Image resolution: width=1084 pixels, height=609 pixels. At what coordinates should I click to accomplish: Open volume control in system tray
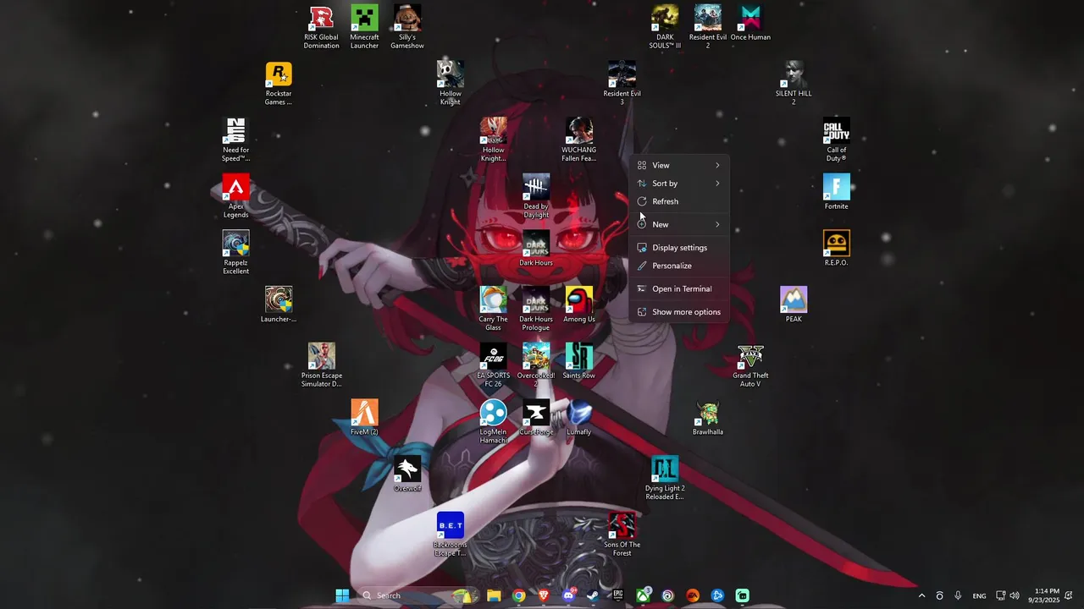coord(1015,595)
